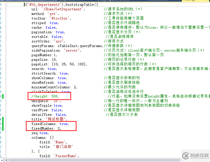The image size is (210, 162).
Task: Click the '部门名称' title string
Action: point(63,147)
